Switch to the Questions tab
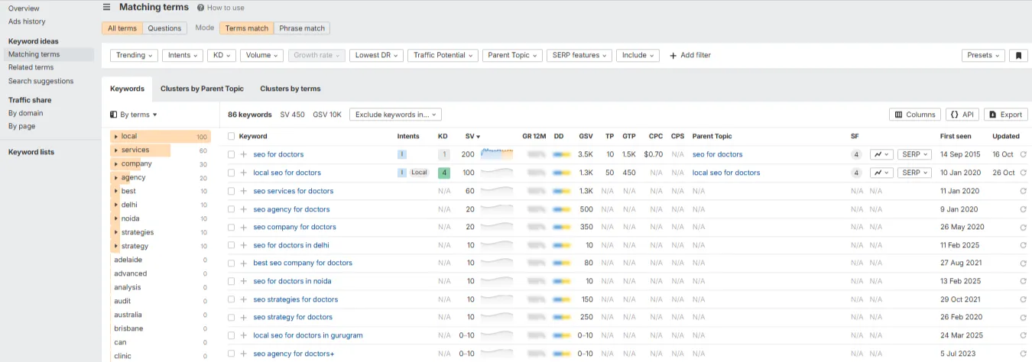 pos(164,28)
